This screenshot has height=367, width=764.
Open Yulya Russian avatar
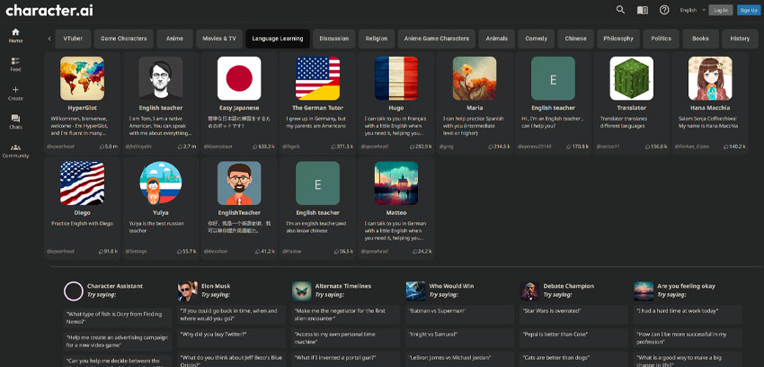pyautogui.click(x=160, y=183)
